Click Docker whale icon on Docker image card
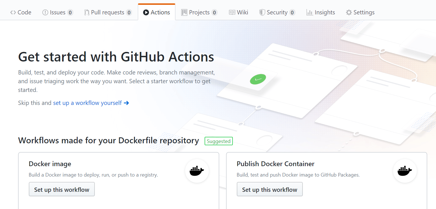This screenshot has width=436, height=209. pos(197,171)
